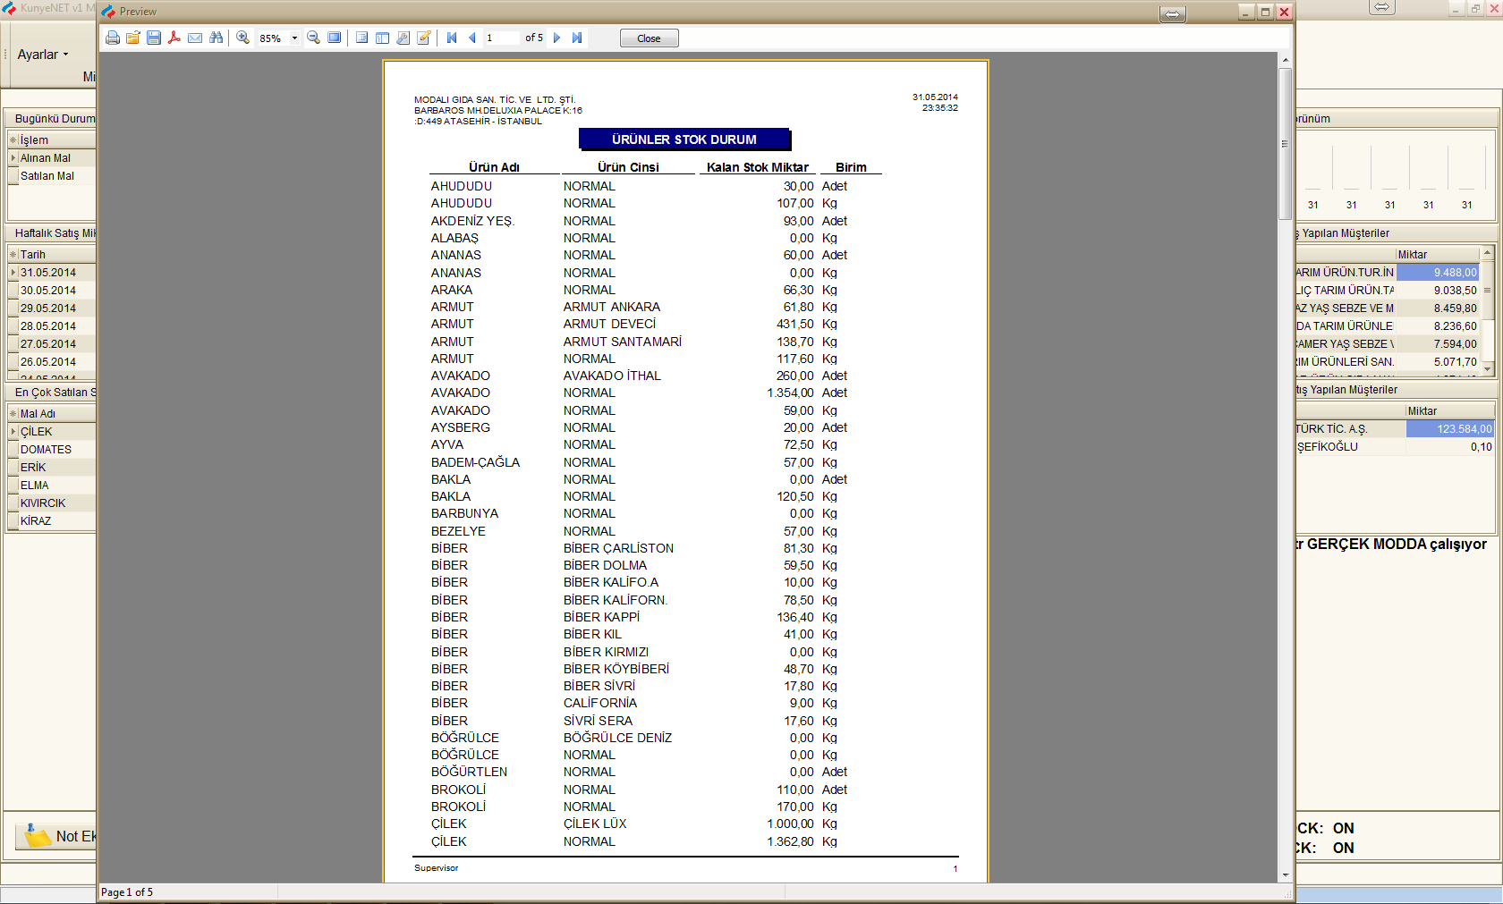Save the report using the floppy disk icon

(154, 38)
